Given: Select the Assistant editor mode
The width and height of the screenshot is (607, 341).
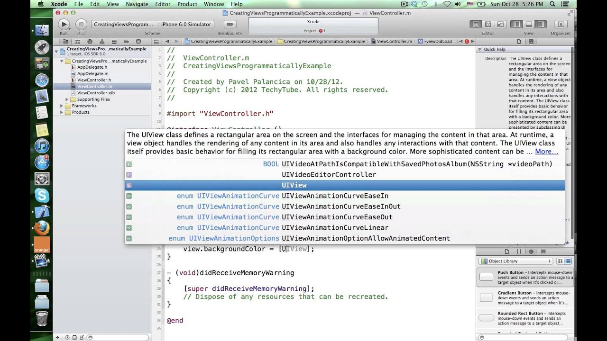Looking at the screenshot, I should pos(488,24).
